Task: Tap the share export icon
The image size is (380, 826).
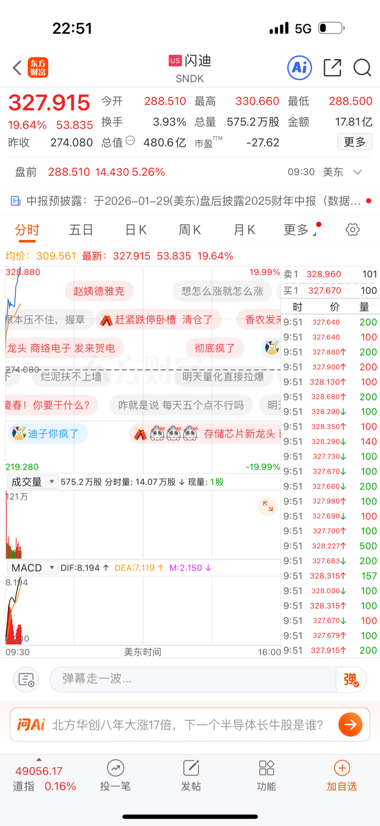Action: [332, 67]
